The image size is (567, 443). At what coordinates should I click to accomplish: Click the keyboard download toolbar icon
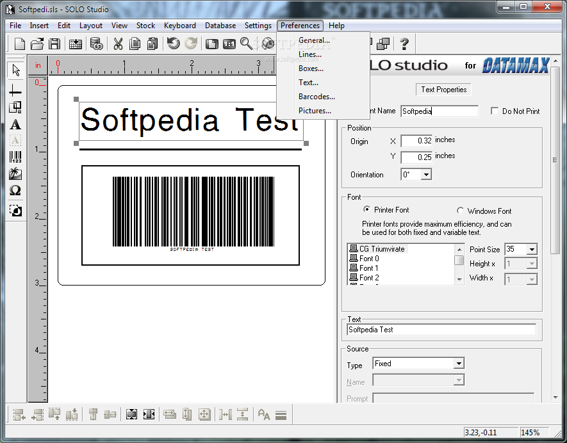[x=75, y=44]
